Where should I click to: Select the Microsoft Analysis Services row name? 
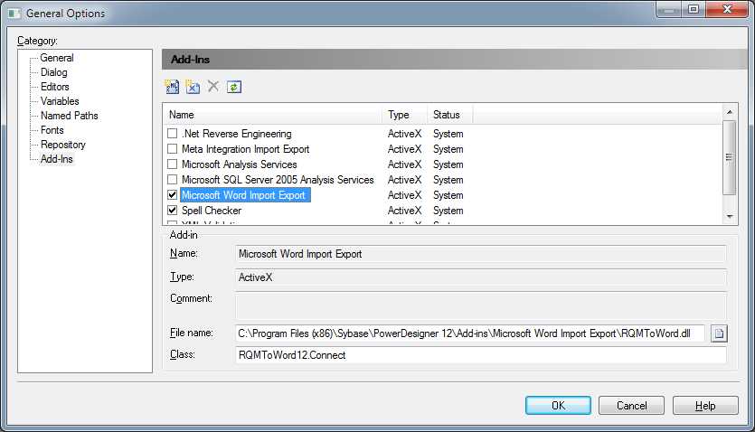pyautogui.click(x=240, y=164)
